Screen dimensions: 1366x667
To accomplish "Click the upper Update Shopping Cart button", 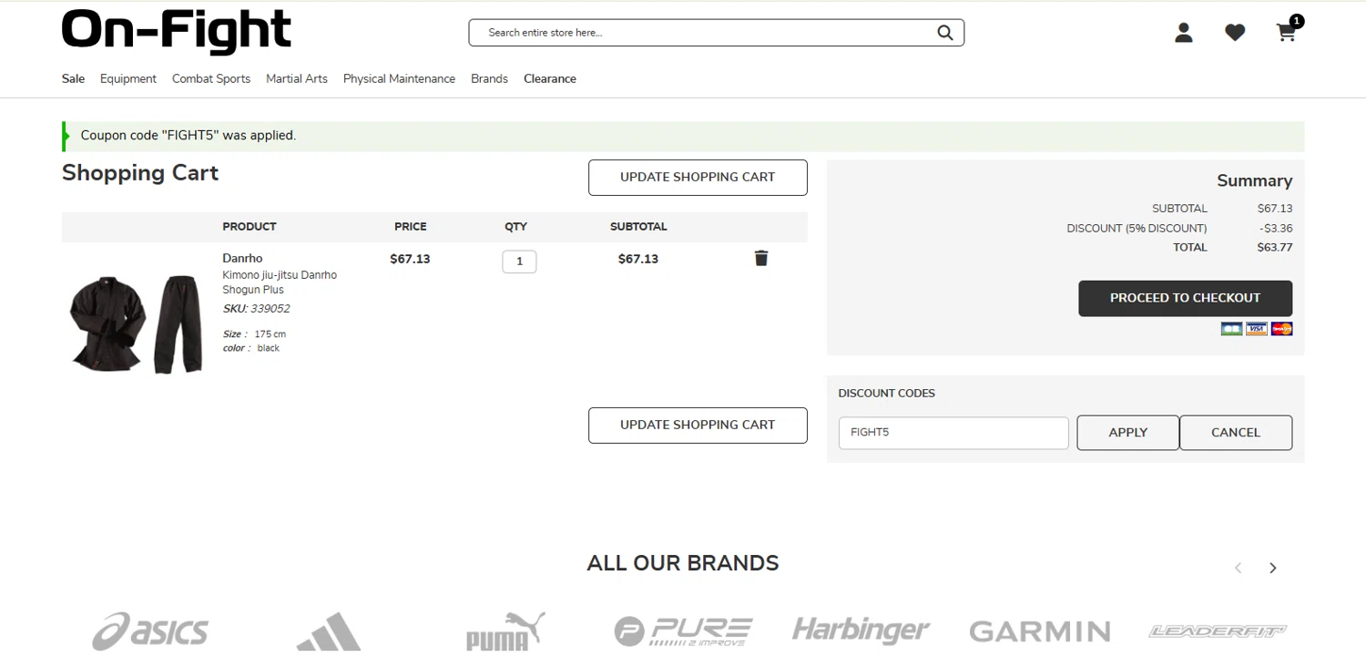I will [x=698, y=177].
